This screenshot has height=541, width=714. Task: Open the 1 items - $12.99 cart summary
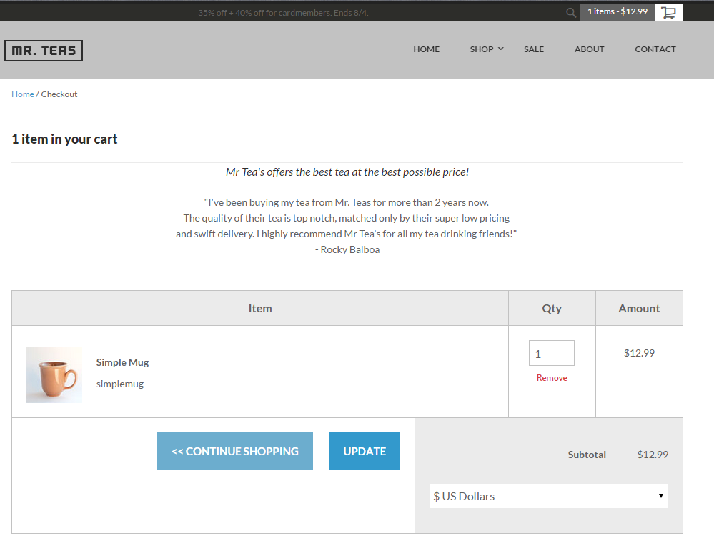(618, 12)
